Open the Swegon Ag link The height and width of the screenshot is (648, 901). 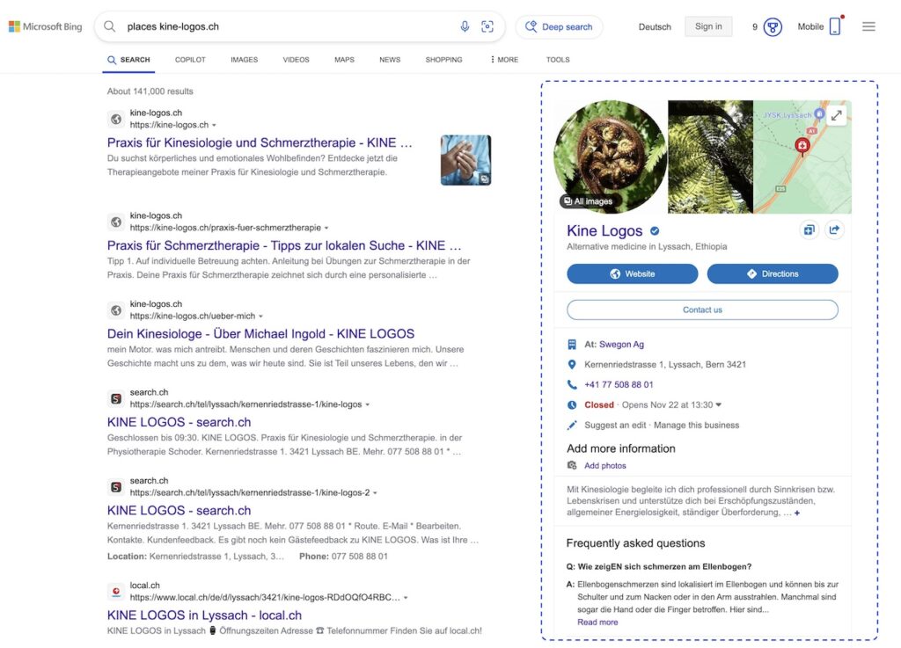(x=621, y=345)
